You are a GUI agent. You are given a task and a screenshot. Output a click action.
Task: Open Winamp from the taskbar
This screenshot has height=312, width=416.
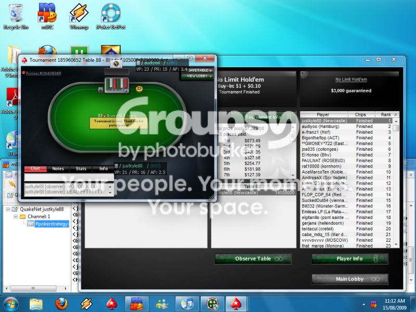(86, 304)
